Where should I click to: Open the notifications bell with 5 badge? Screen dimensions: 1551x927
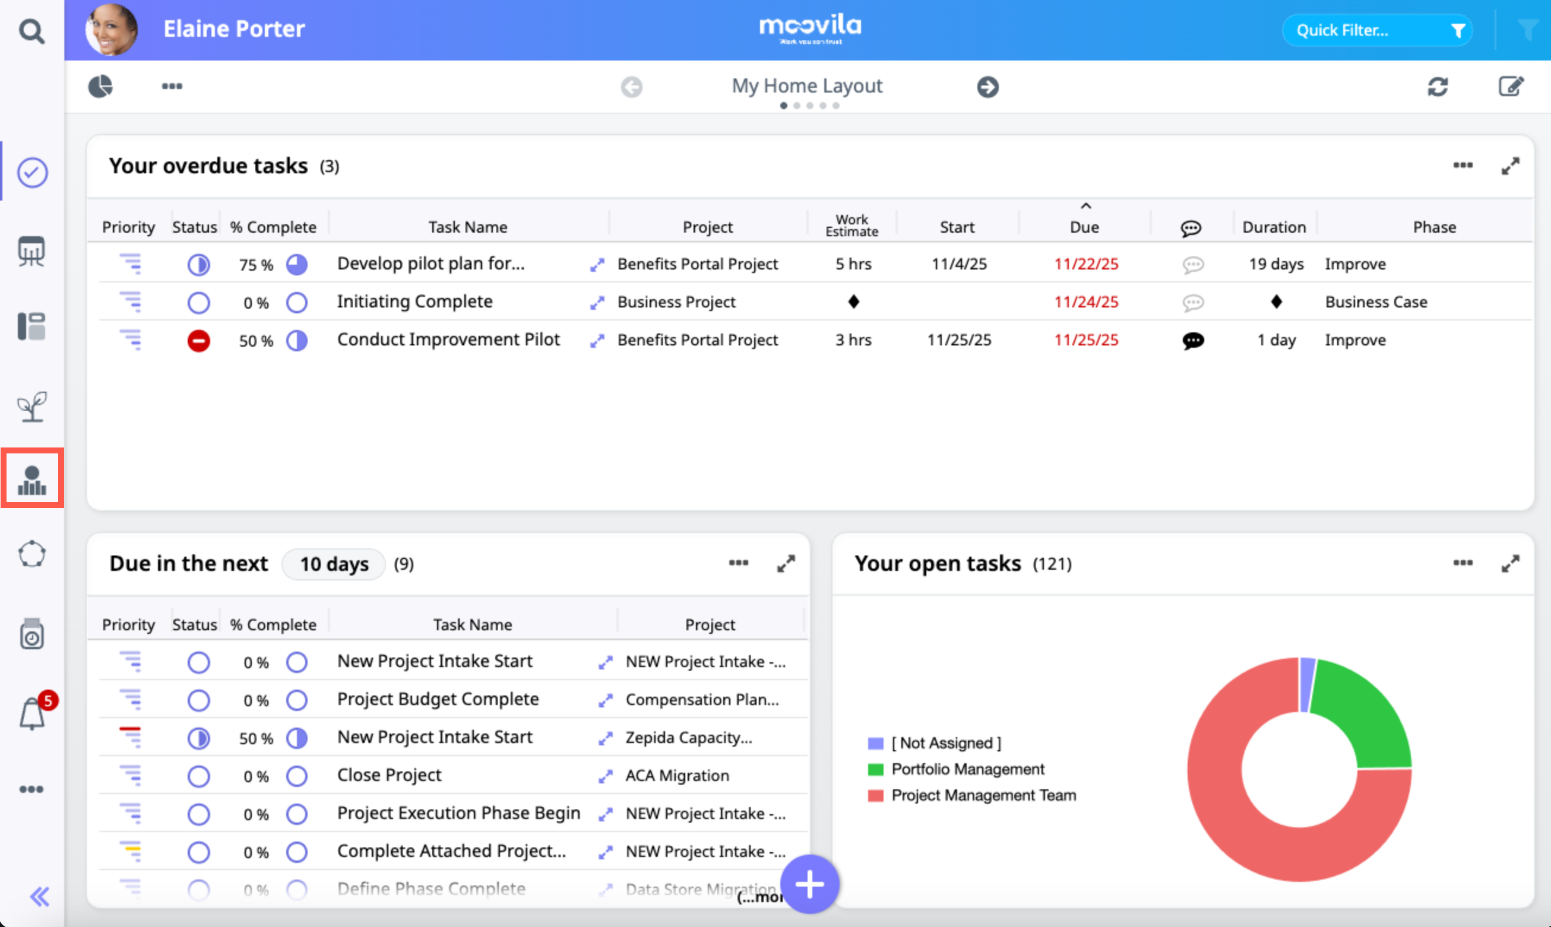(33, 713)
